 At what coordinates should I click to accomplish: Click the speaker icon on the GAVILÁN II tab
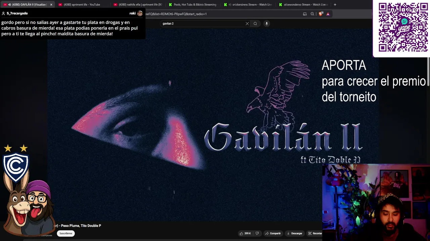click(x=9, y=5)
